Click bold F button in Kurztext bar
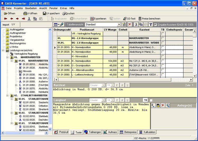 tap(117, 85)
